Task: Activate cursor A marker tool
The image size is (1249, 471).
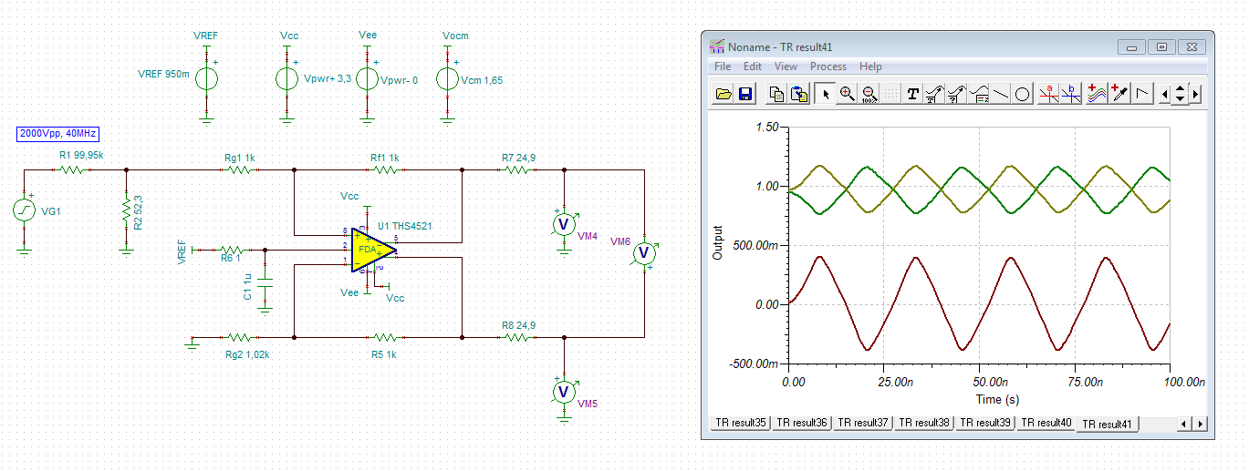Action: (x=1049, y=93)
